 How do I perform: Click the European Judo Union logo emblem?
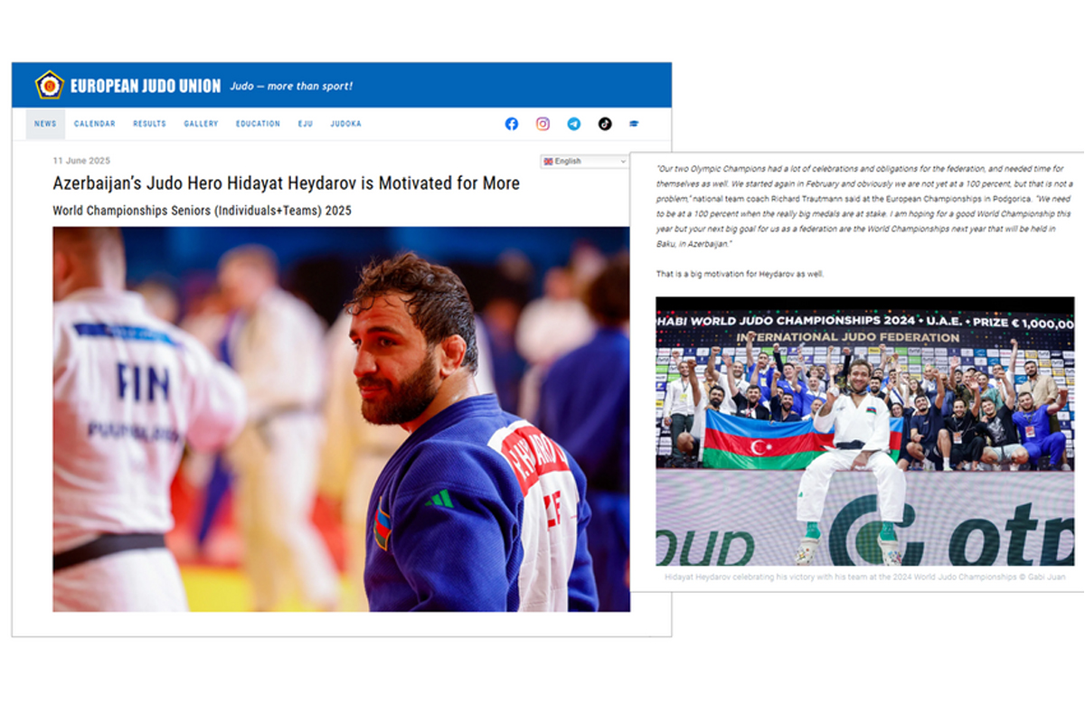click(x=50, y=85)
